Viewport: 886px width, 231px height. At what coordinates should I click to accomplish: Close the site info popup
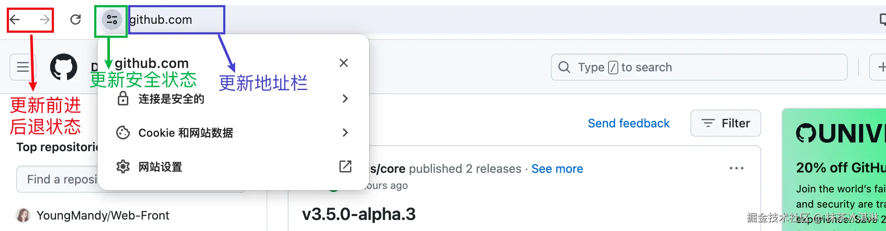tap(344, 63)
